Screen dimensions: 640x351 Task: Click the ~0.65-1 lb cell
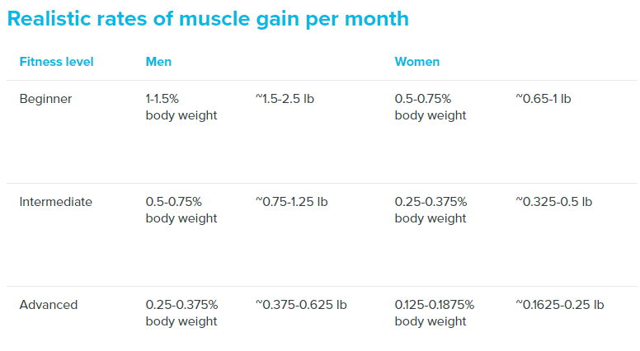[544, 99]
